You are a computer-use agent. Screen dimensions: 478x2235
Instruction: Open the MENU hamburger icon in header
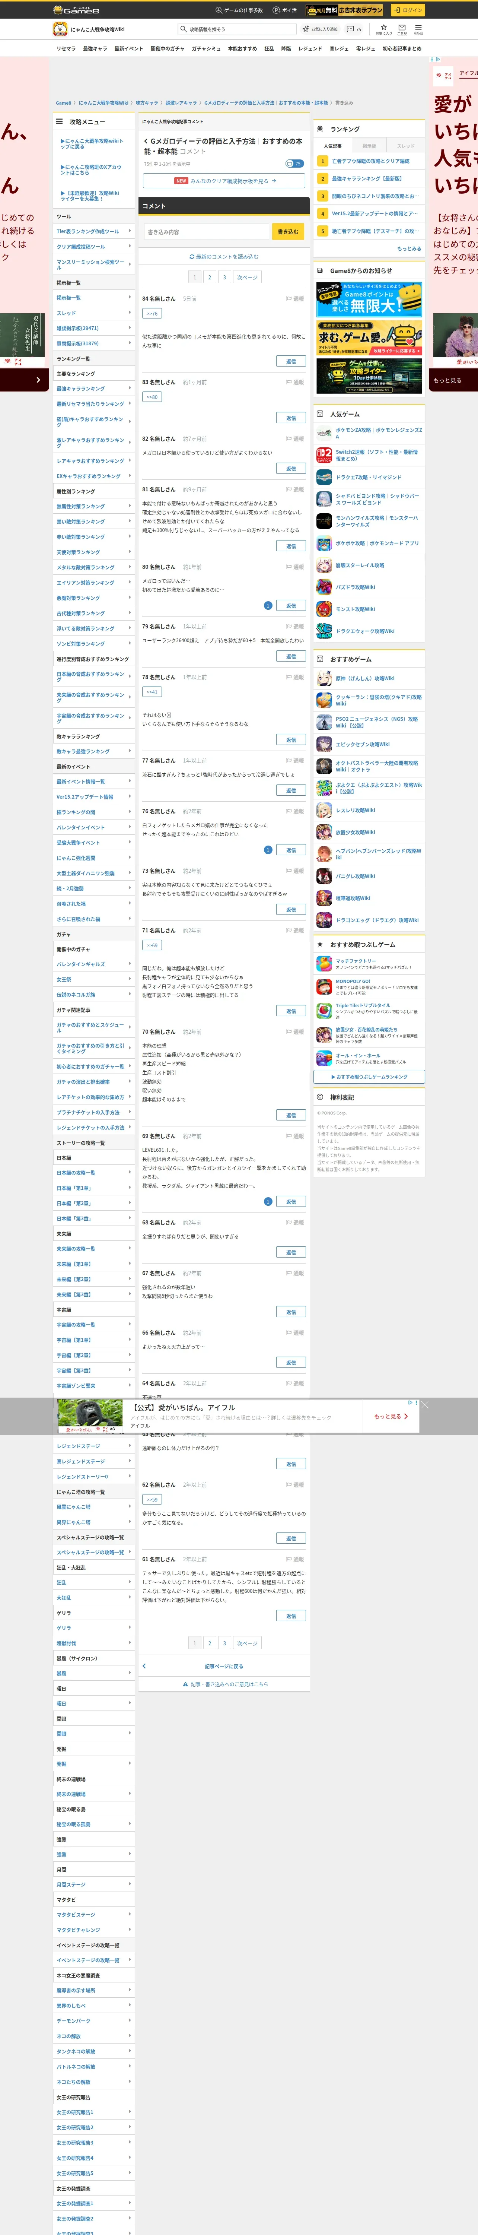(418, 29)
